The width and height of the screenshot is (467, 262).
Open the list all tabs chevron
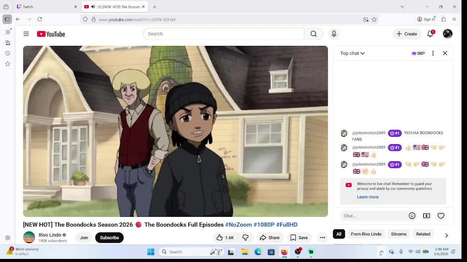click(x=402, y=7)
